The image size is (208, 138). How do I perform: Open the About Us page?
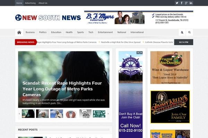click(x=43, y=3)
